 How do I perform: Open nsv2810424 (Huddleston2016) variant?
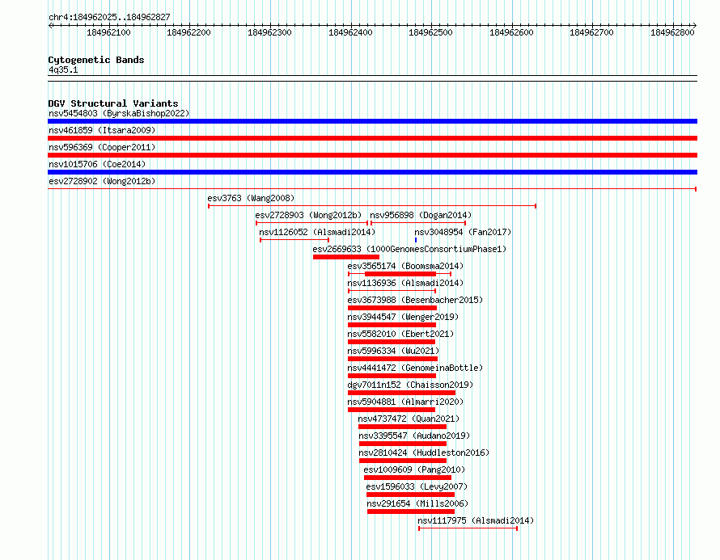click(x=424, y=453)
